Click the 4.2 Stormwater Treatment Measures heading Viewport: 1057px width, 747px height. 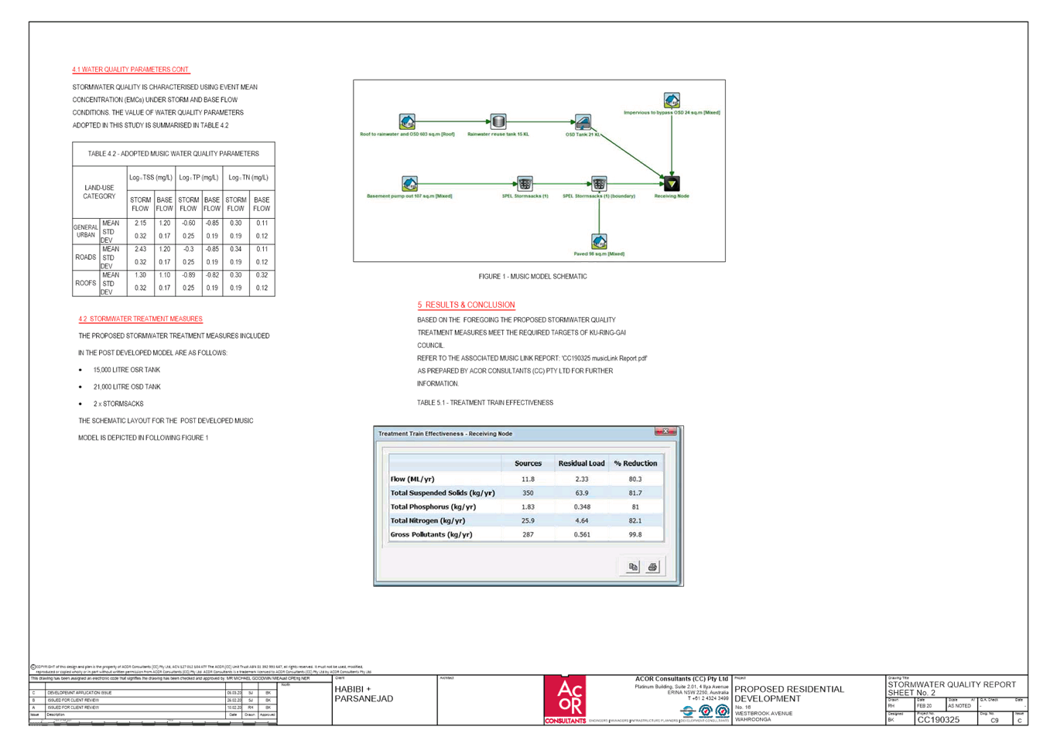[140, 319]
